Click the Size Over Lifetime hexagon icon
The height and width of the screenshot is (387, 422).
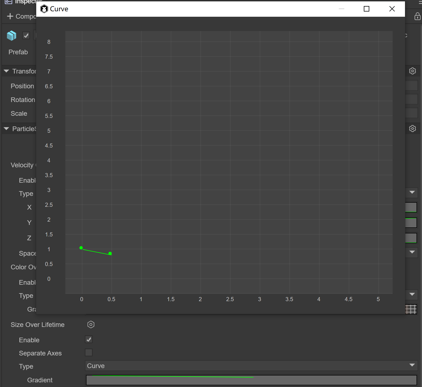point(91,325)
